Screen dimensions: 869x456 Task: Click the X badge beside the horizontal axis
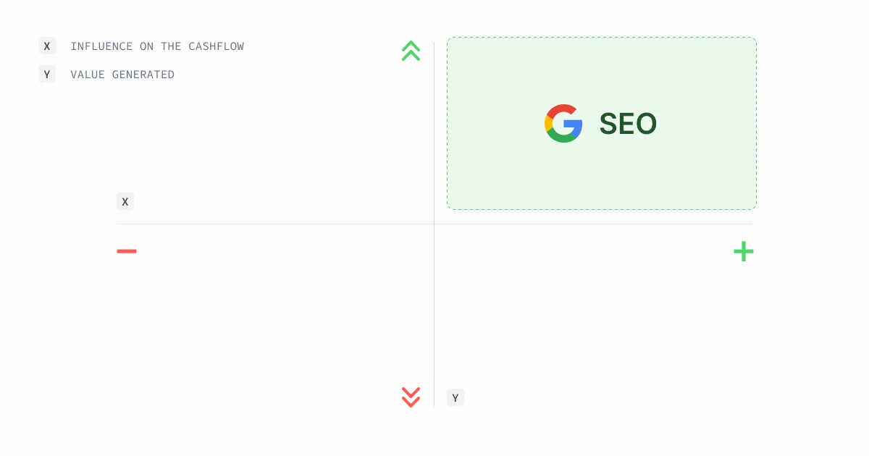125,202
